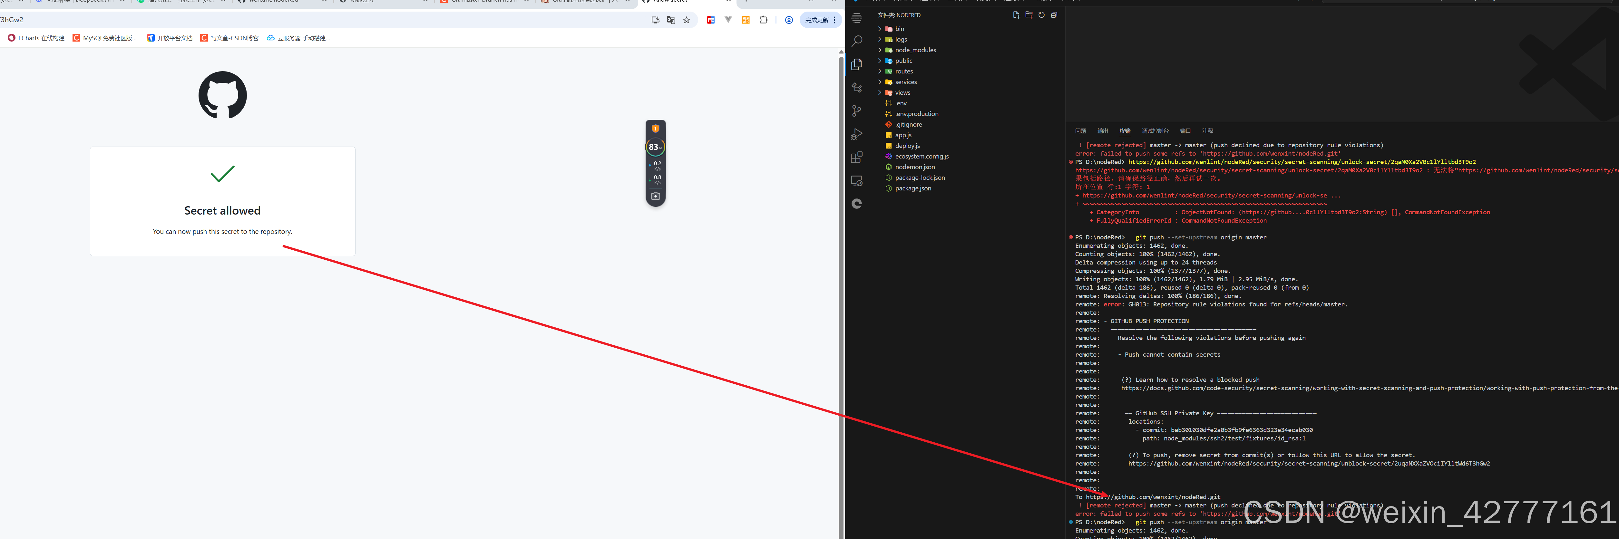The image size is (1619, 539).
Task: Open Chrome extensions puzzle icon
Action: click(x=763, y=20)
